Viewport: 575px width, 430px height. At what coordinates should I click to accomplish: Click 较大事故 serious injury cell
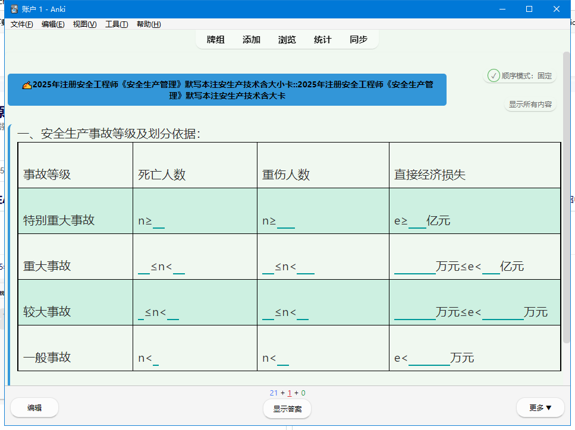pos(323,302)
